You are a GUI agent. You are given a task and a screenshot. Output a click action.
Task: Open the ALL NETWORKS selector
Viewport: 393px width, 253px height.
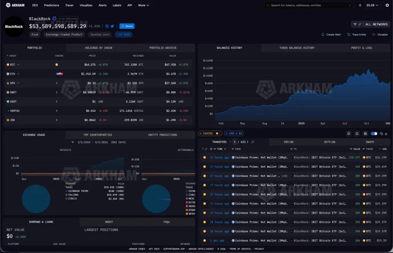(x=376, y=24)
